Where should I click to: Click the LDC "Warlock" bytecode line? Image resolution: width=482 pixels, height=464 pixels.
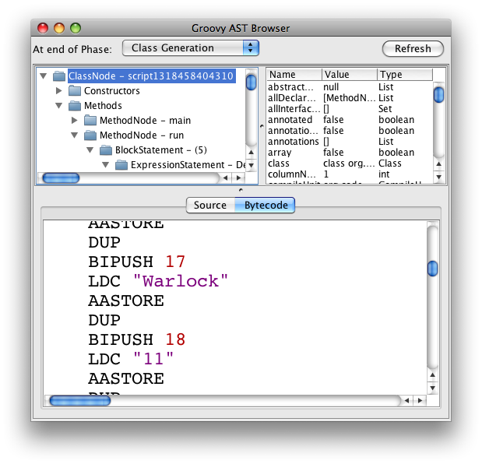[158, 281]
